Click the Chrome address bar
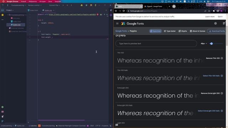This screenshot has height=128, width=228. 165,11
